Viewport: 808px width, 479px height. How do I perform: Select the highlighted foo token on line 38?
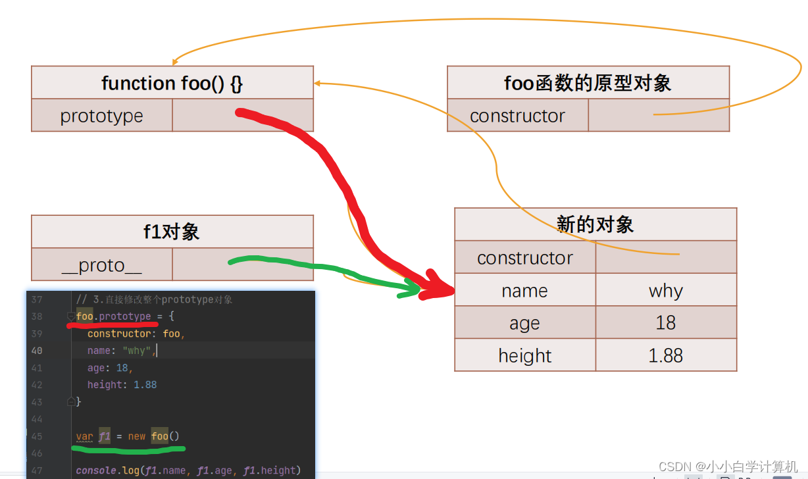[x=85, y=316]
